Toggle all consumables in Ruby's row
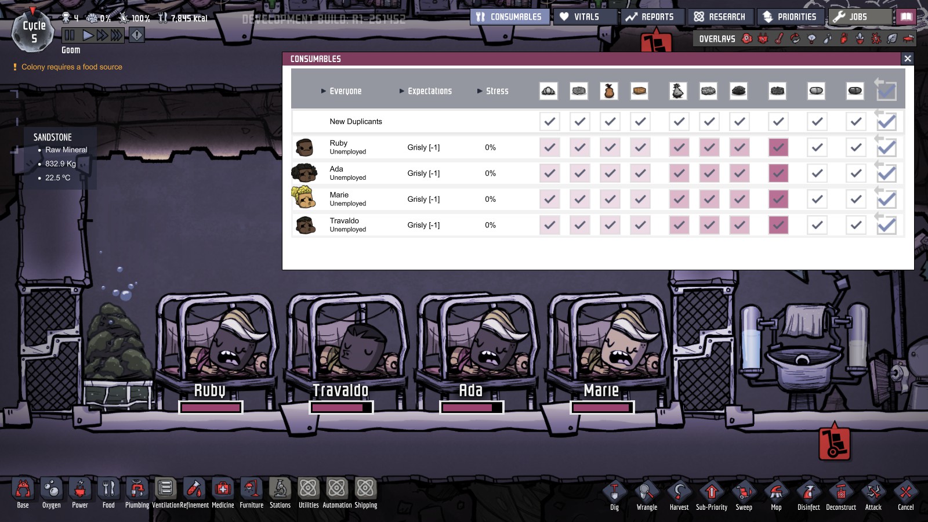 [886, 147]
